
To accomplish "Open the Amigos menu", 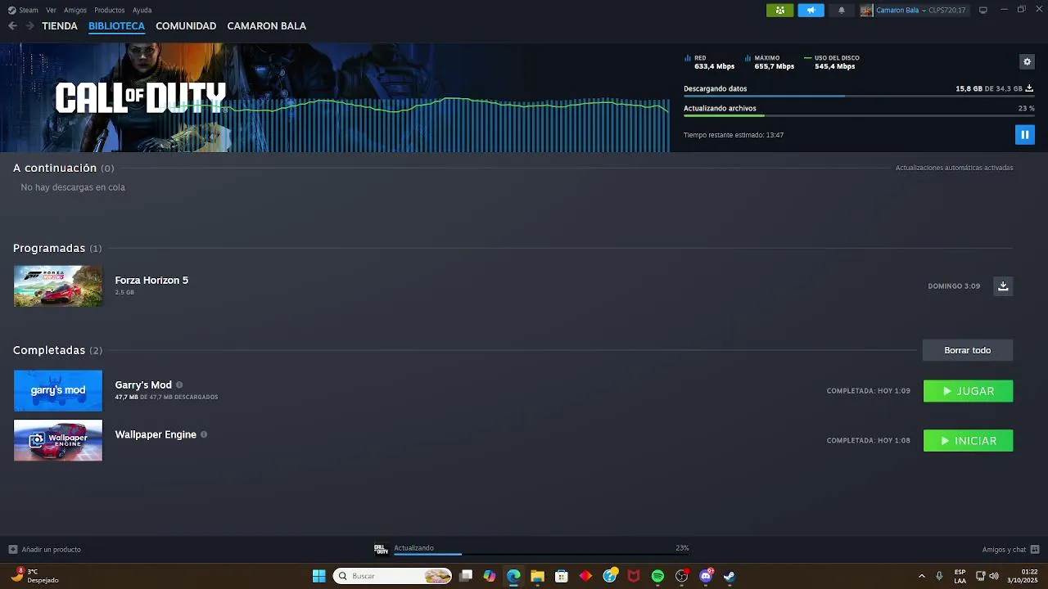I will [75, 10].
